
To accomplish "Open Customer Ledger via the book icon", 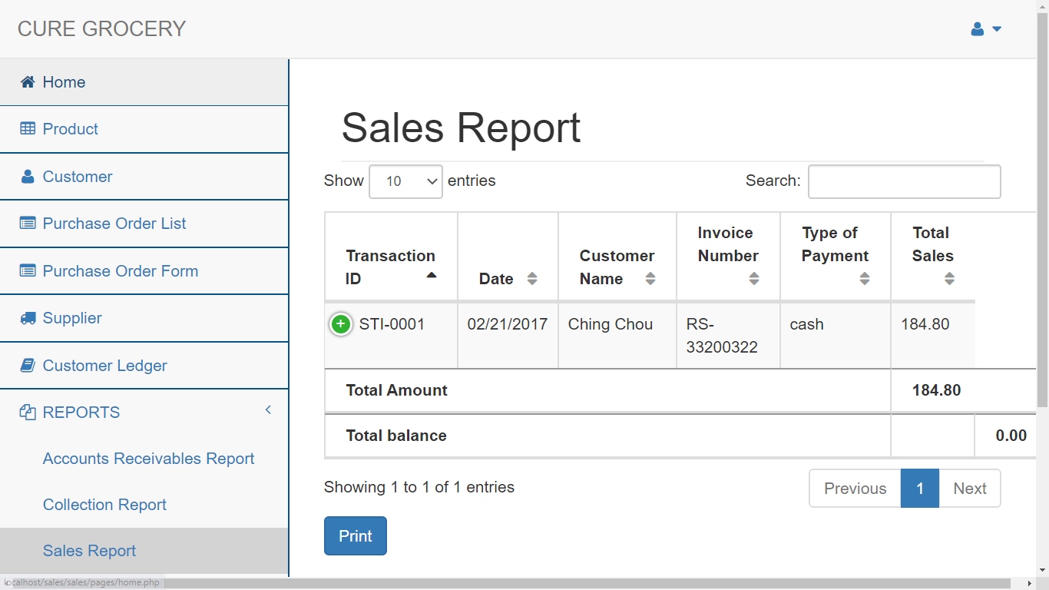I will [x=28, y=366].
